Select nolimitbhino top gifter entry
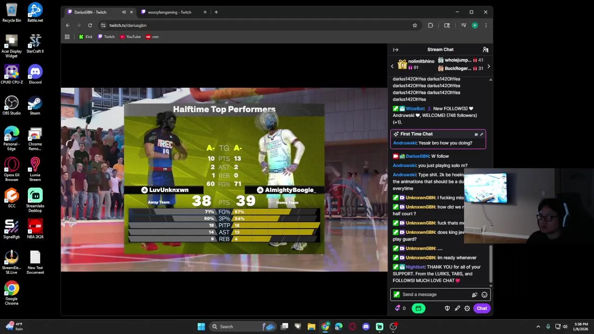 click(416, 64)
